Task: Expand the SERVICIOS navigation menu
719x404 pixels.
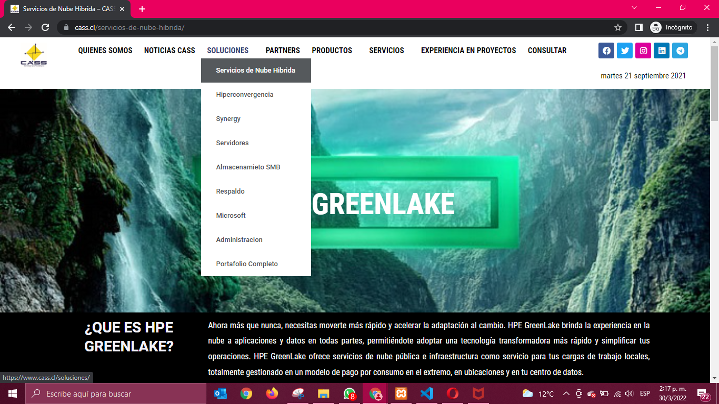Action: [x=386, y=50]
